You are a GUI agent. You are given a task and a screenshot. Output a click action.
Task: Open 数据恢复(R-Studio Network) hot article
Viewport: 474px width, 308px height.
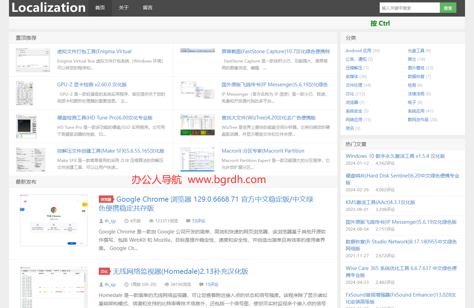pos(401,245)
